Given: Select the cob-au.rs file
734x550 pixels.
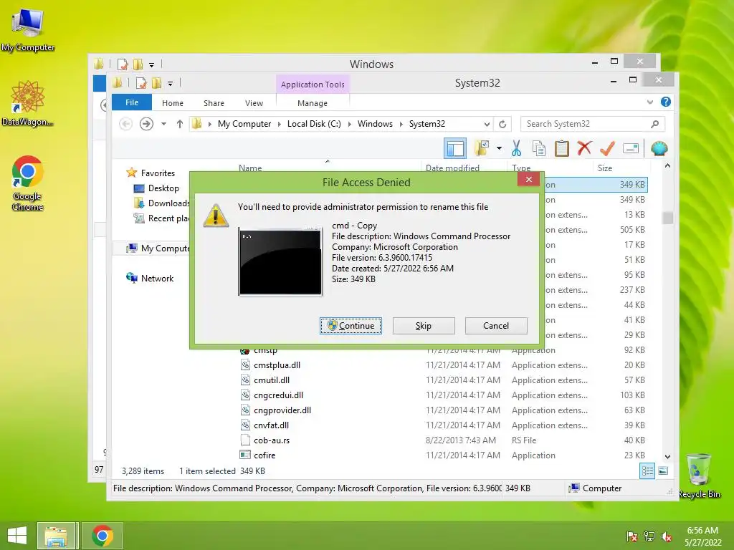Looking at the screenshot, I should pos(272,440).
